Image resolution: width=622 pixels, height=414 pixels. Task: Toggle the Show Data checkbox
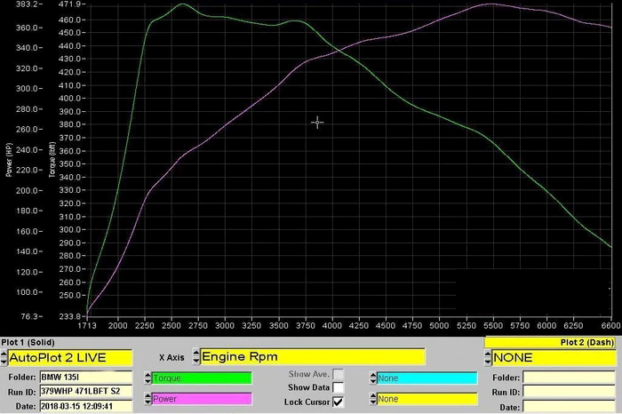point(338,388)
